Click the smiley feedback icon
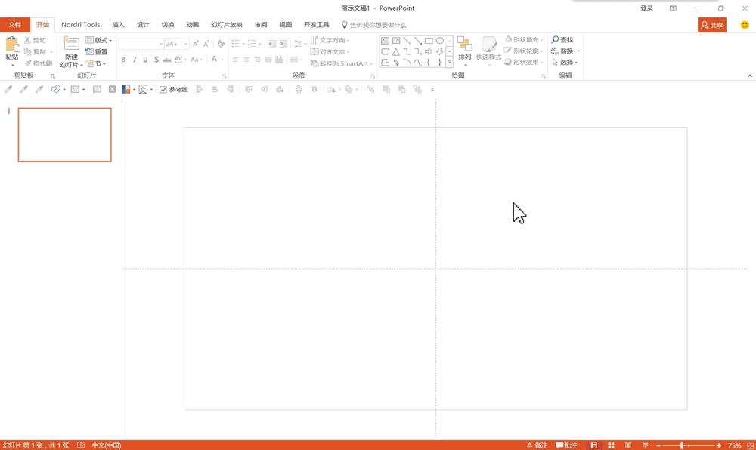This screenshot has width=756, height=450. pos(744,25)
